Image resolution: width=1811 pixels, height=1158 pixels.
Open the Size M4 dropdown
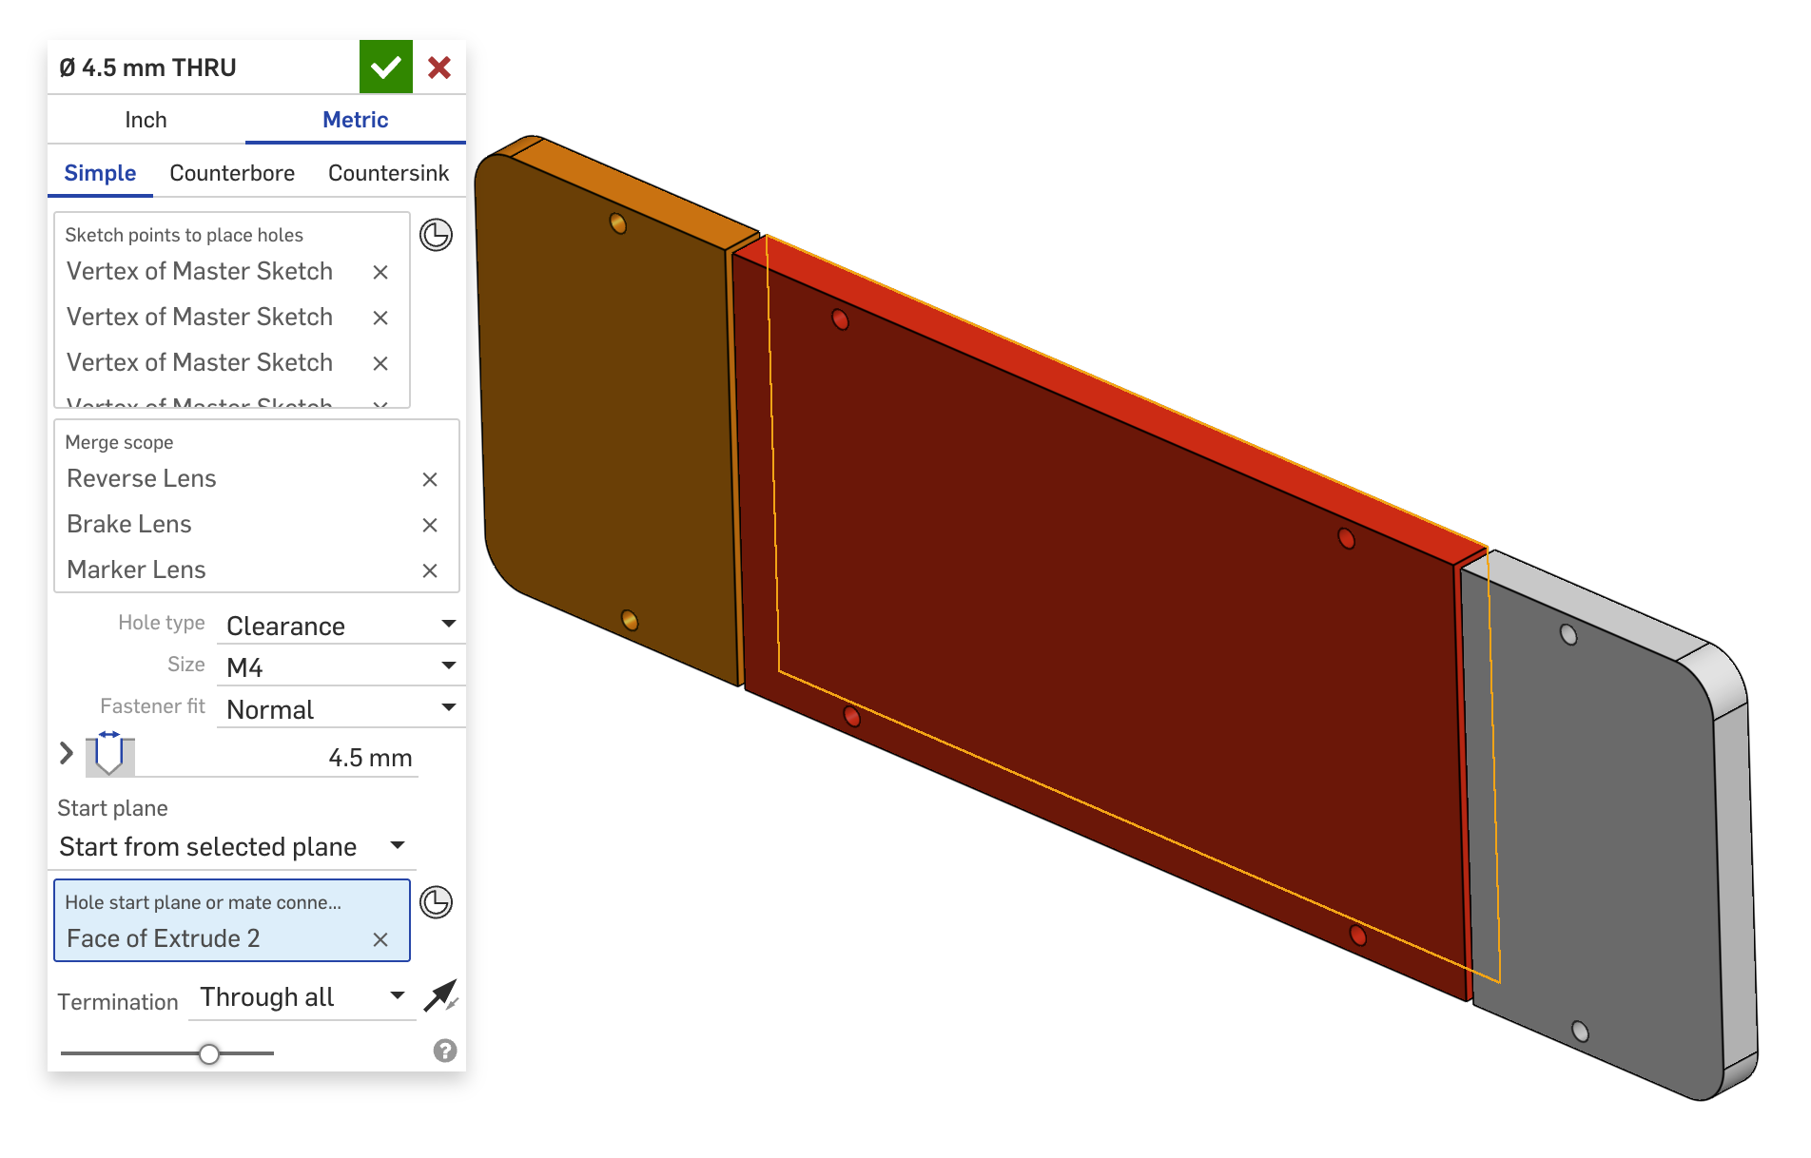pyautogui.click(x=341, y=667)
